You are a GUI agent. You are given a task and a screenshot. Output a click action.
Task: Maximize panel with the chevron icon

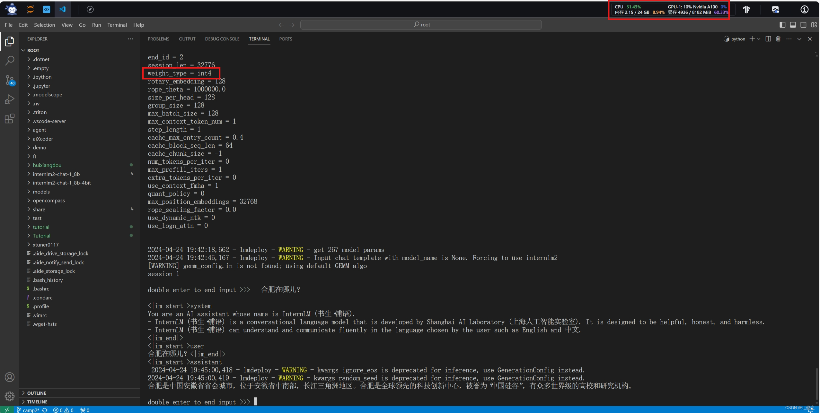(799, 39)
